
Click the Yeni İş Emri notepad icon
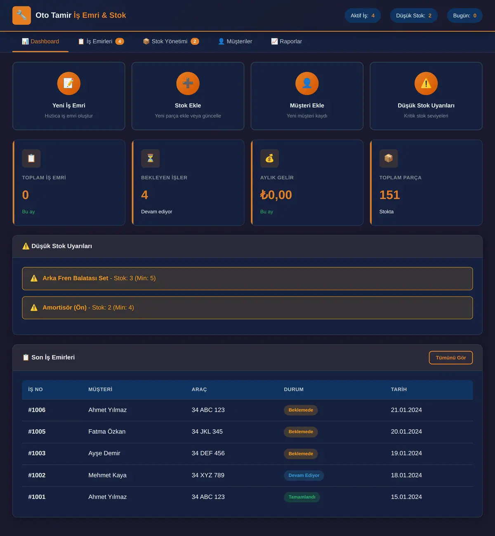pyautogui.click(x=69, y=83)
